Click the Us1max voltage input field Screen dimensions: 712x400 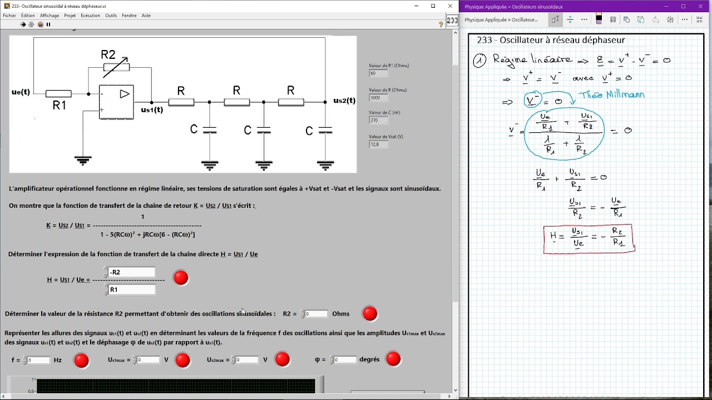[148, 360]
